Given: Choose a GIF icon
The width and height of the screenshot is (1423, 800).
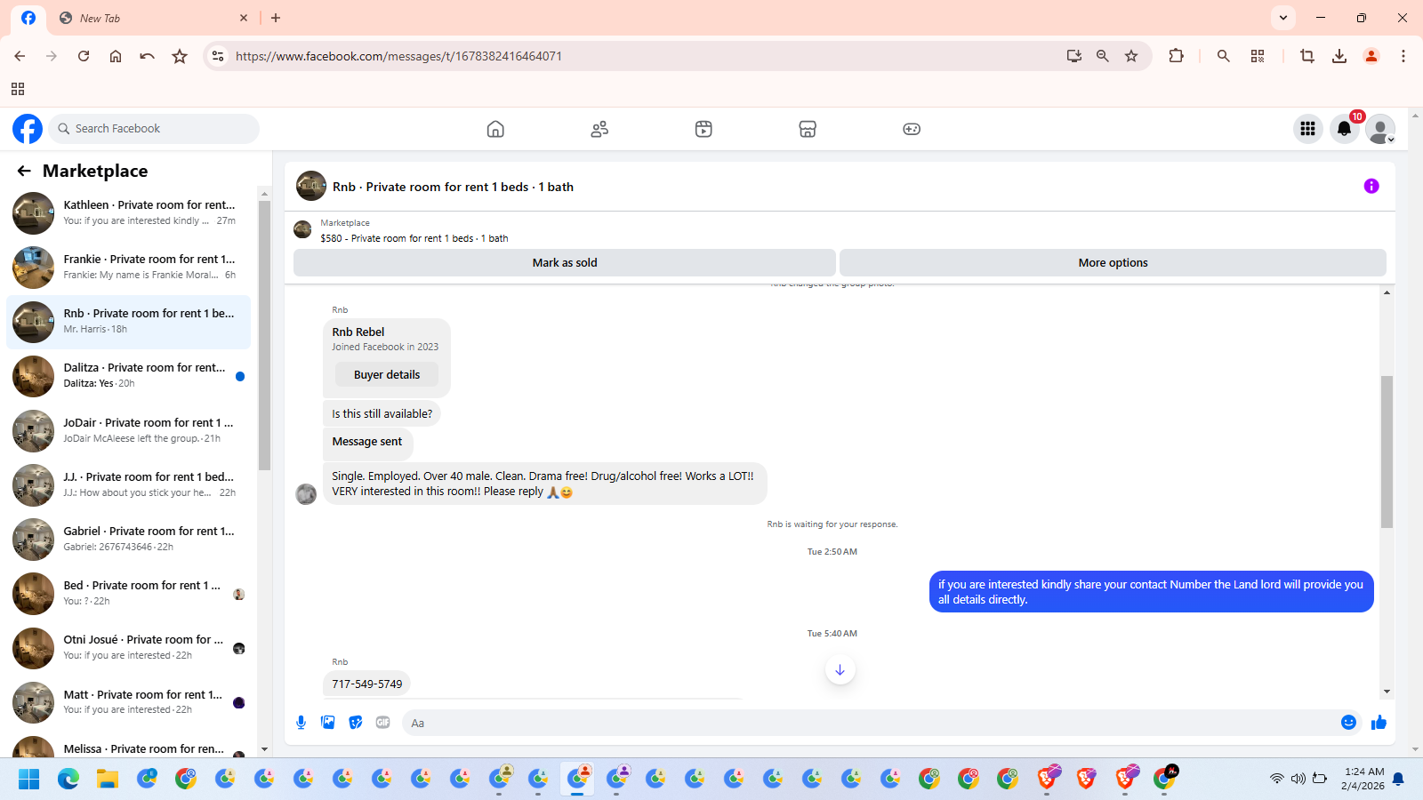Looking at the screenshot, I should [383, 723].
